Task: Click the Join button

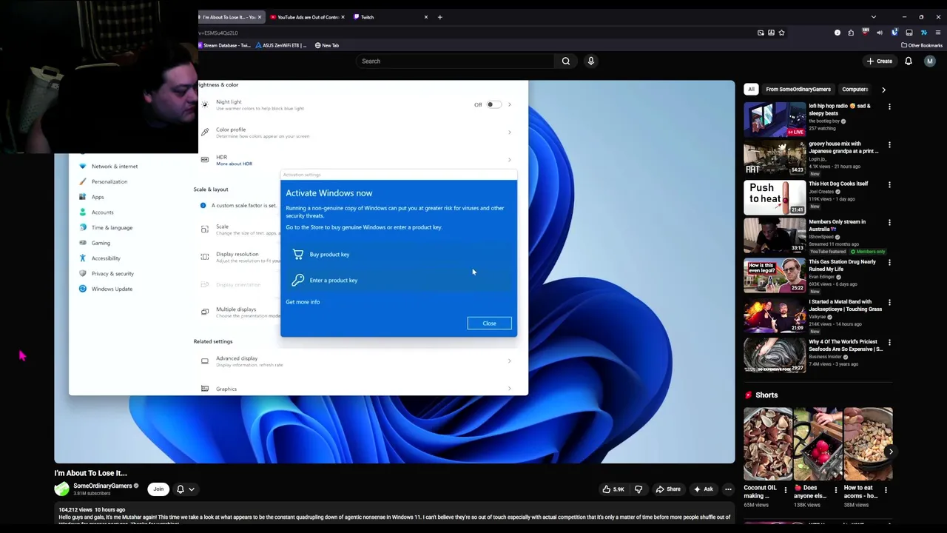Action: tap(158, 489)
